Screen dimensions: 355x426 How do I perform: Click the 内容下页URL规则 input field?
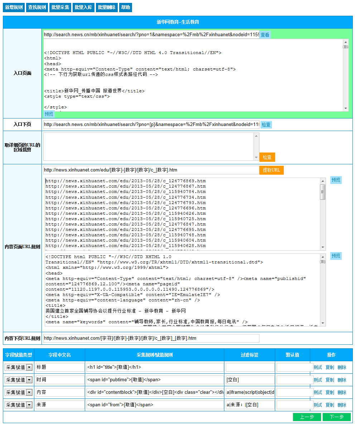151,338
